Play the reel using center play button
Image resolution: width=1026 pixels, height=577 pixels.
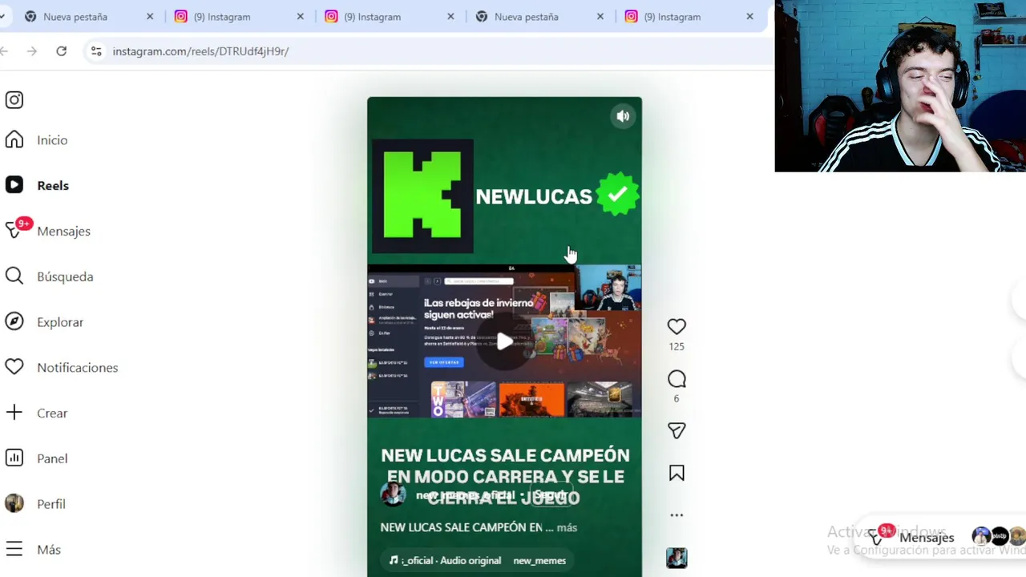(504, 342)
